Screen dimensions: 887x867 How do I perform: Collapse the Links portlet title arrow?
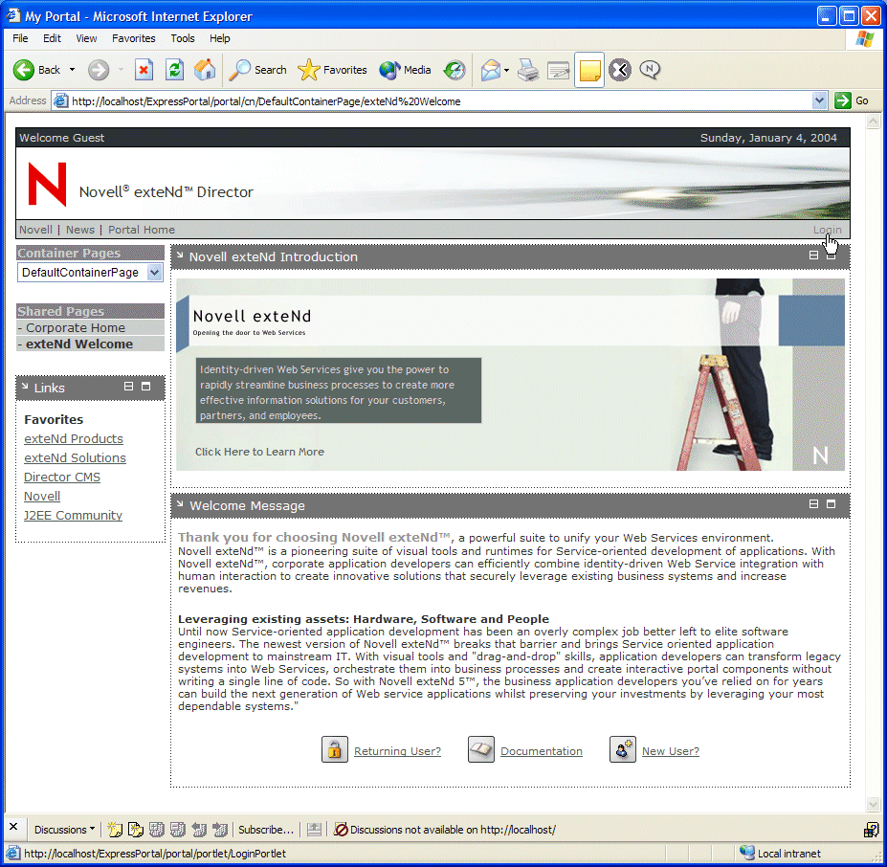pos(25,386)
